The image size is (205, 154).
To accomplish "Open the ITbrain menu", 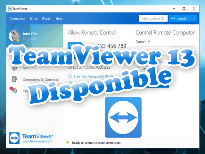I will [47, 19].
